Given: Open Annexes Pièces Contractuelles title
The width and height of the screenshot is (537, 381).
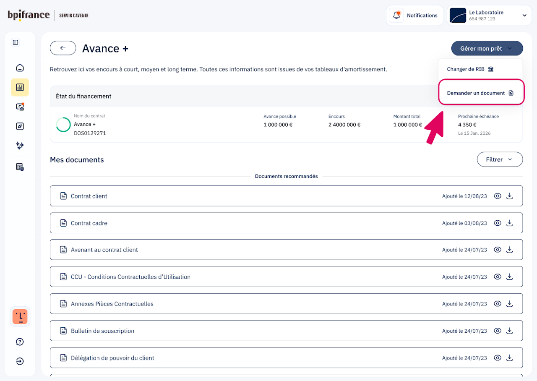Looking at the screenshot, I should point(112,304).
